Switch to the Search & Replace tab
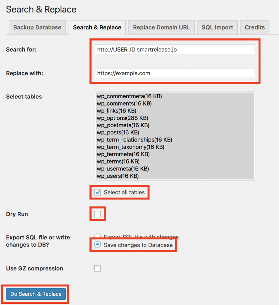279x305 pixels. point(97,27)
